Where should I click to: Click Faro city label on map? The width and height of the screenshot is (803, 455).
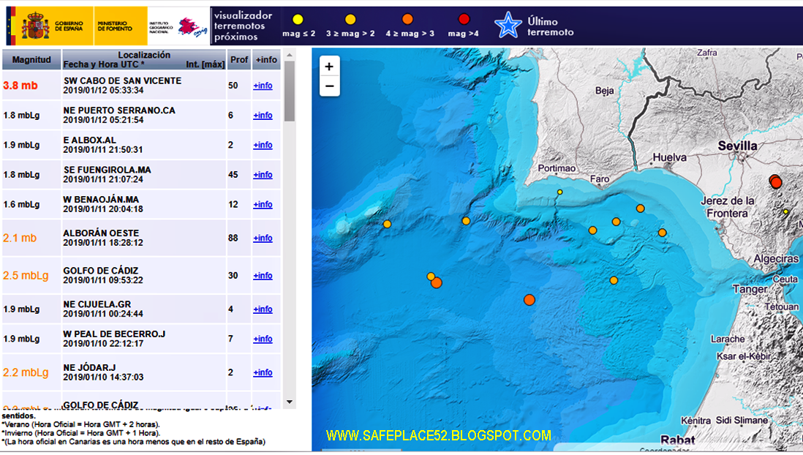click(600, 178)
